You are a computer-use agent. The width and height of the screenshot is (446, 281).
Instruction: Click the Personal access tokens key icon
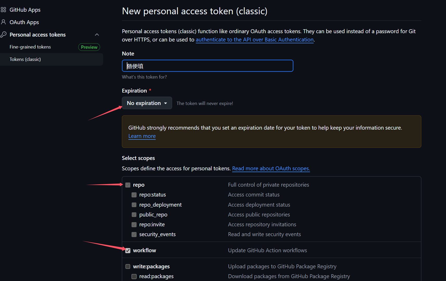[3, 34]
